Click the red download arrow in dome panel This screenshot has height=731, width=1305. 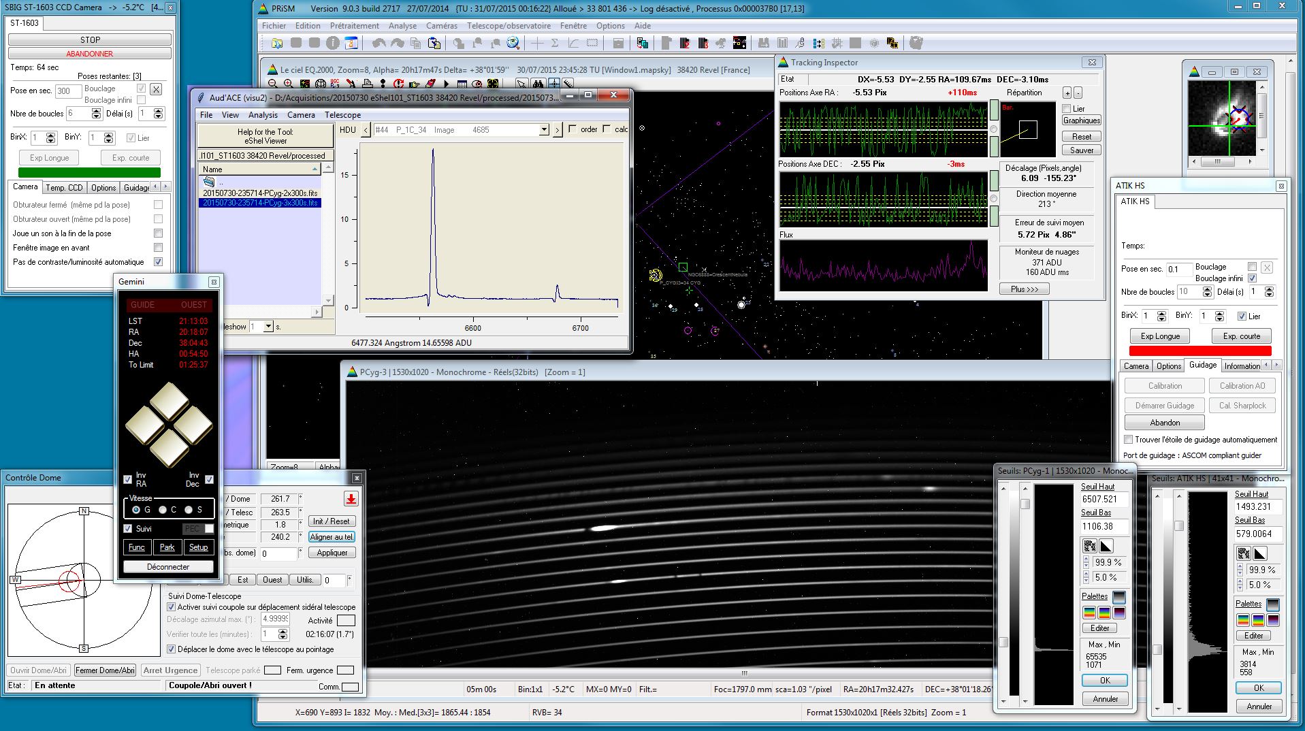[351, 499]
